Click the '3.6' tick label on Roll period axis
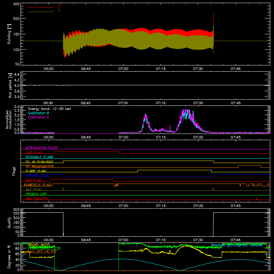Screen dimensions: 274x274 pyautogui.click(x=17, y=97)
